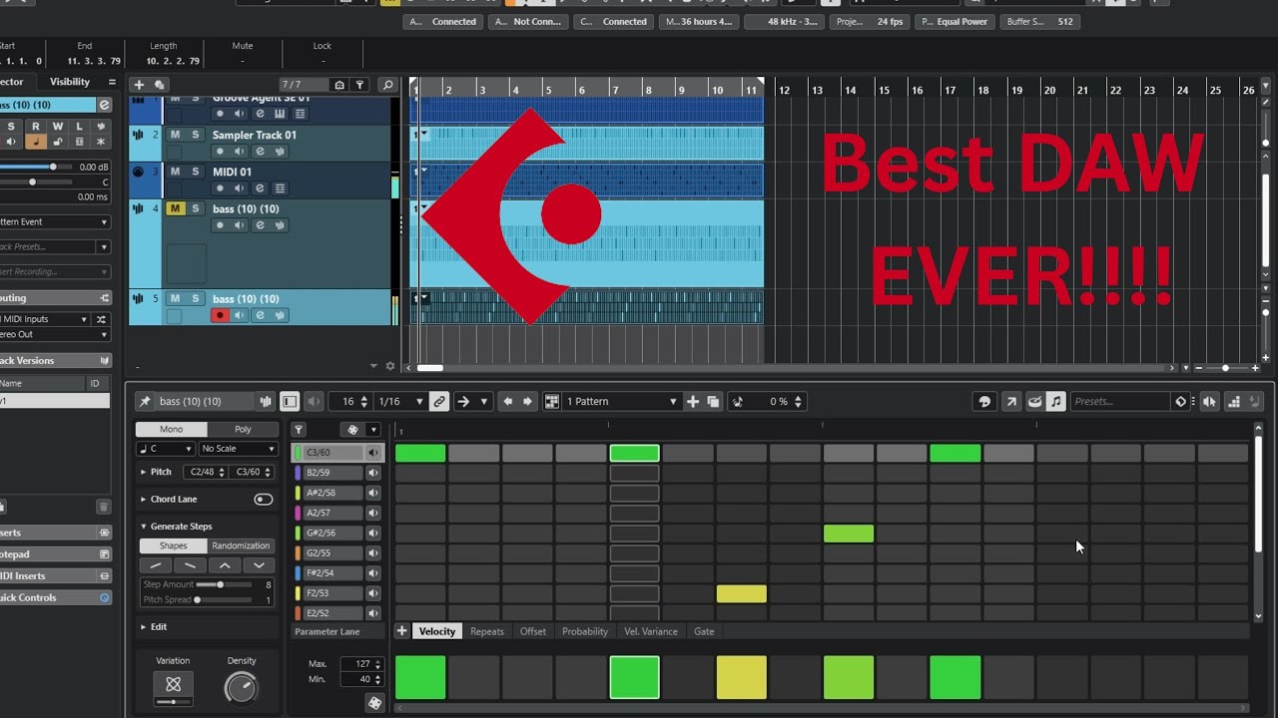Click the valley shape button
The image size is (1278, 718).
259,565
